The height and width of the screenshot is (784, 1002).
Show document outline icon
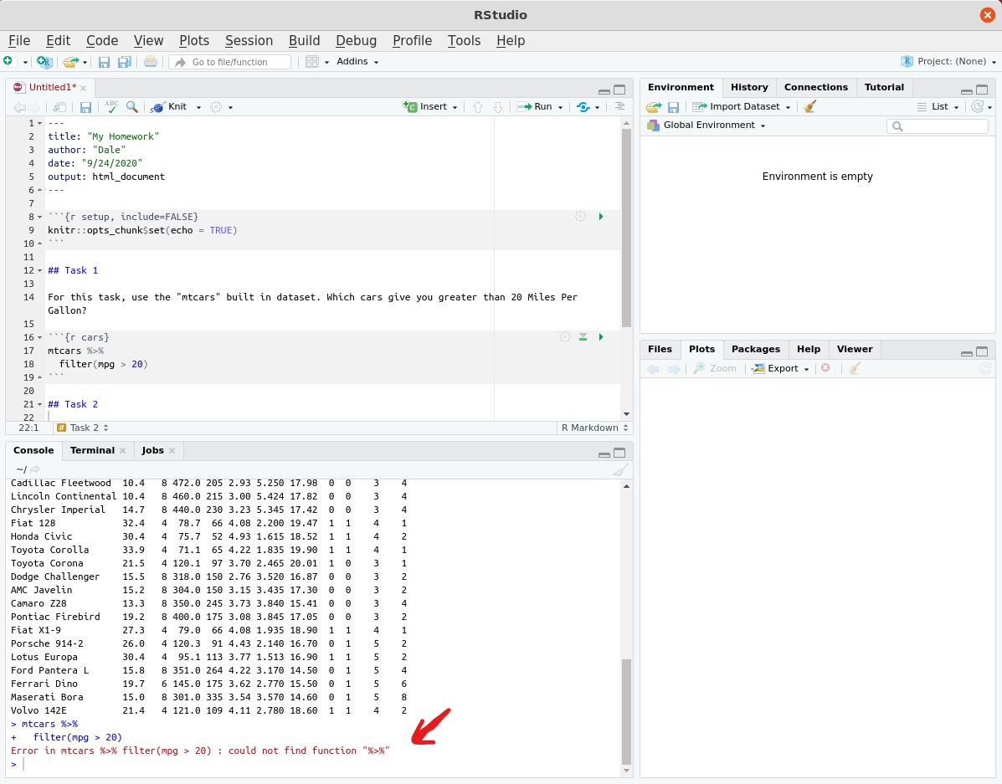(x=619, y=106)
